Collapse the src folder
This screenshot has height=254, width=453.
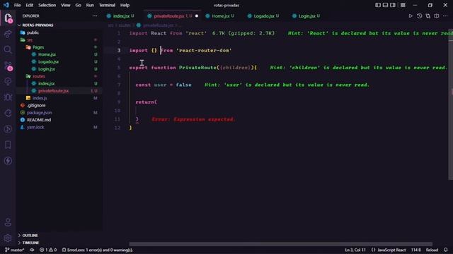tap(30, 40)
